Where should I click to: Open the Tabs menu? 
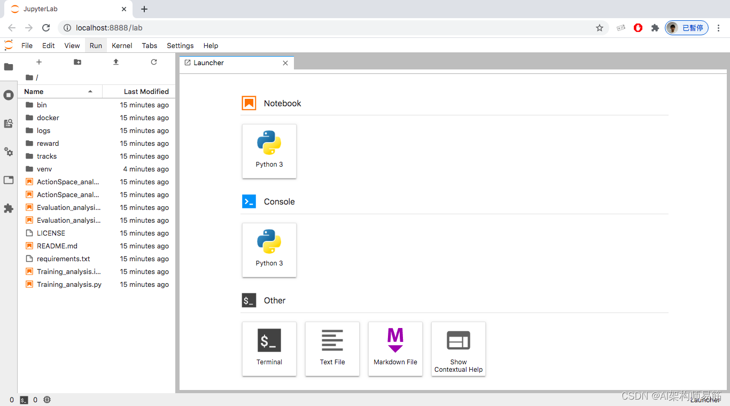(x=150, y=45)
